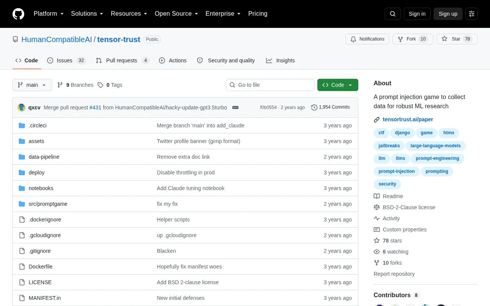490x306 pixels.
Task: Click the link icon next to tensortrust.ai/paper
Action: pos(377,119)
